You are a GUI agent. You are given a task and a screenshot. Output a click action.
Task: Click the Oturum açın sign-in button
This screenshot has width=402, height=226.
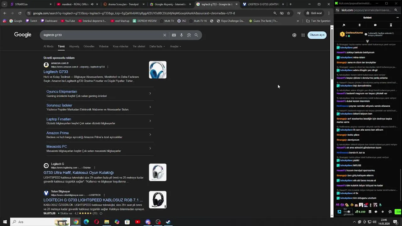point(317,35)
